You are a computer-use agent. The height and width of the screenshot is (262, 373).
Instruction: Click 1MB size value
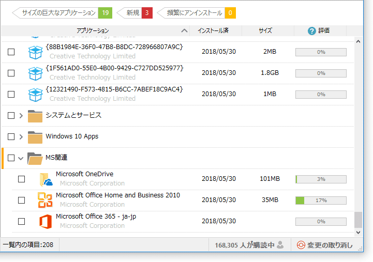pos(270,94)
